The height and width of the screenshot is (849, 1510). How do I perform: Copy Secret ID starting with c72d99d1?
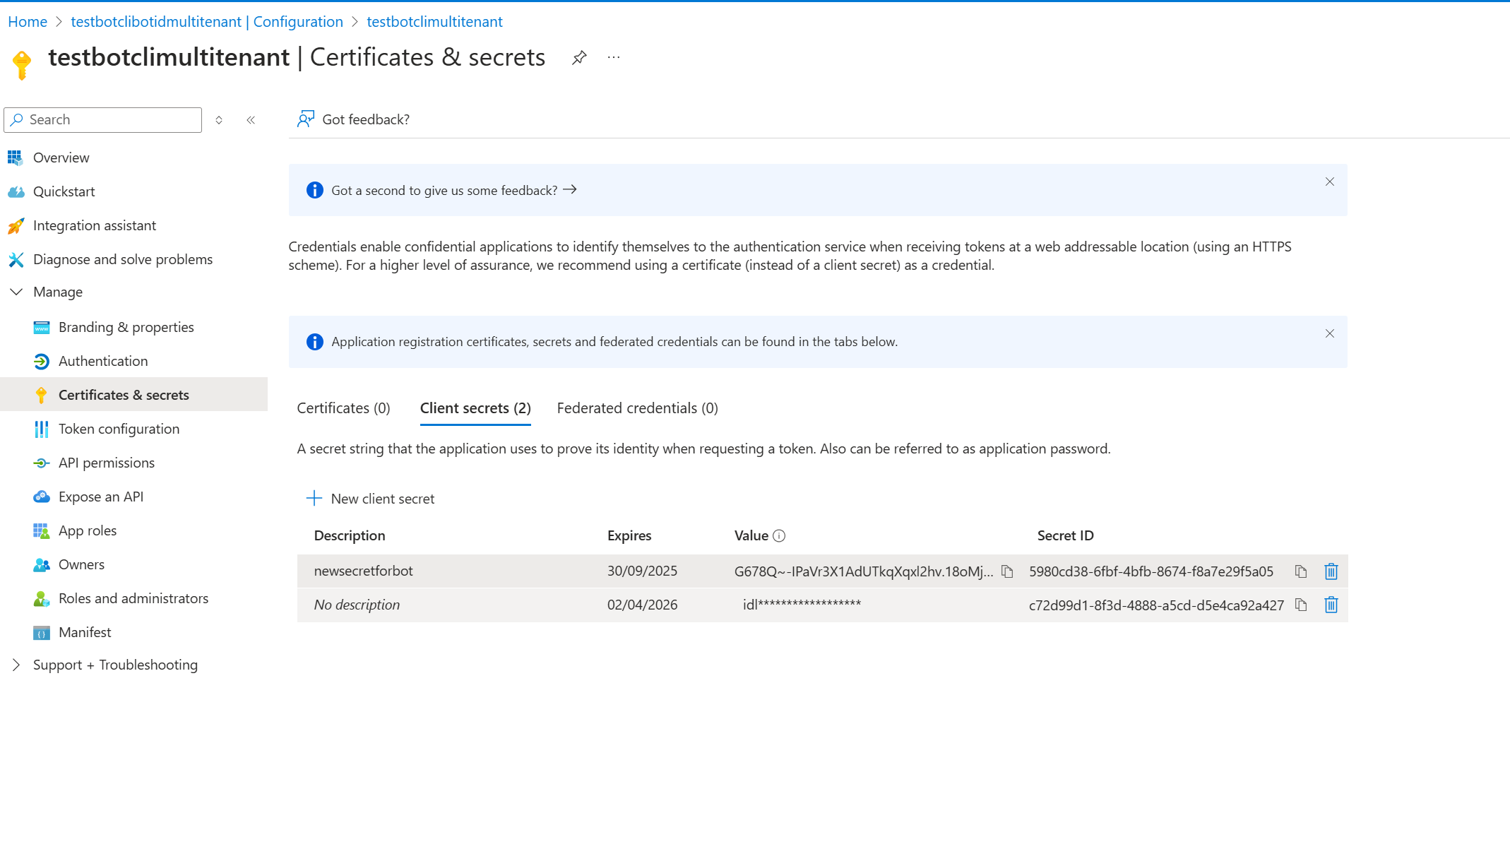click(1300, 605)
